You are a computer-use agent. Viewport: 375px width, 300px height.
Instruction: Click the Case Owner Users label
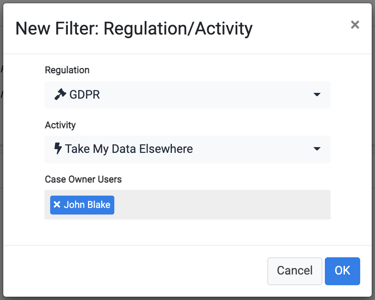pos(83,179)
